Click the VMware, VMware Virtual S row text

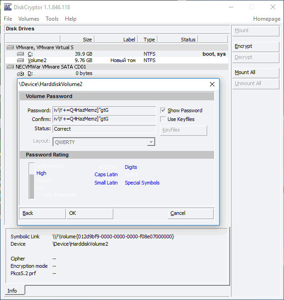point(45,47)
